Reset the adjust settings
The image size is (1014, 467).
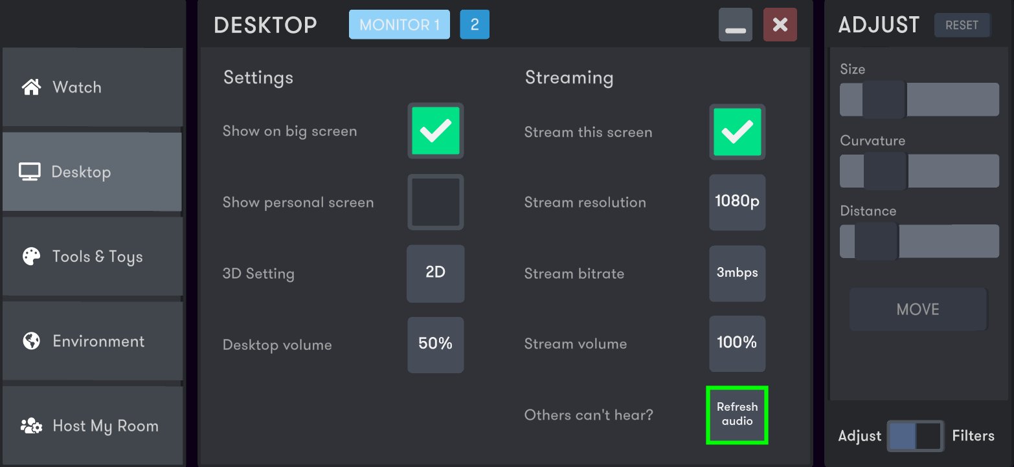pos(962,25)
